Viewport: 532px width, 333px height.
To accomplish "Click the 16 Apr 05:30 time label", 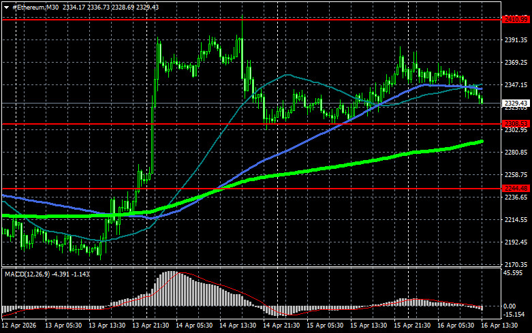I will [456, 326].
